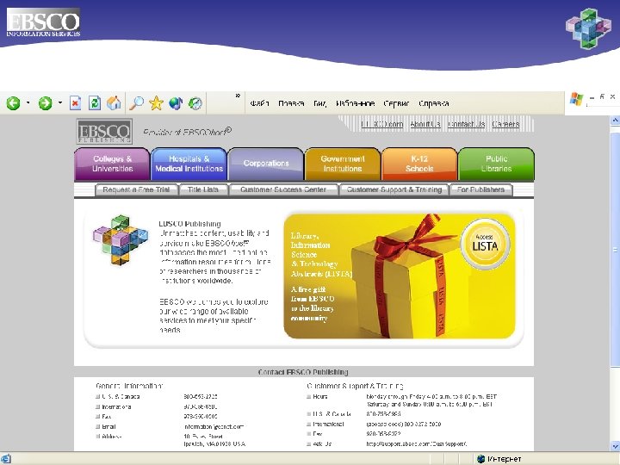620x465 pixels.
Task: Click Customer Success Center button
Action: click(283, 189)
